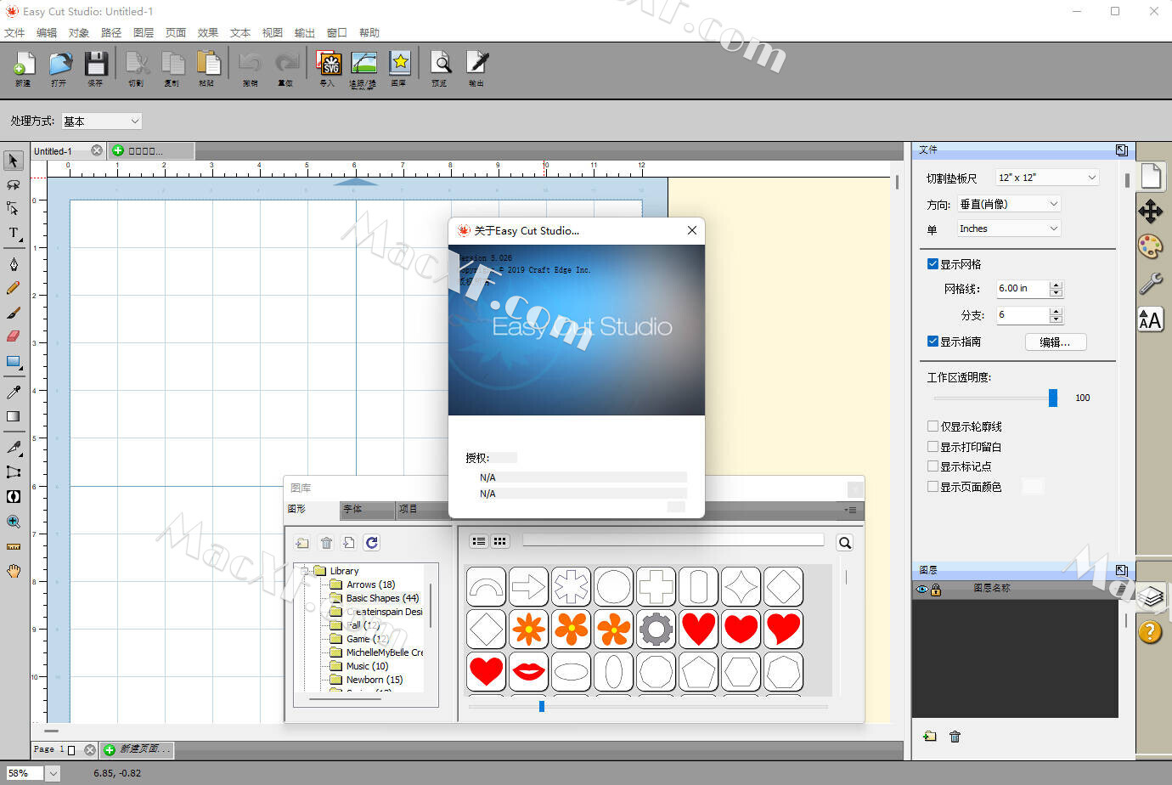
Task: Open 编辑 menu
Action: pyautogui.click(x=47, y=33)
